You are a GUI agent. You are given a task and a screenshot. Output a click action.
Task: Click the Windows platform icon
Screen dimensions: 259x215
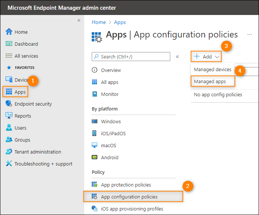click(94, 121)
